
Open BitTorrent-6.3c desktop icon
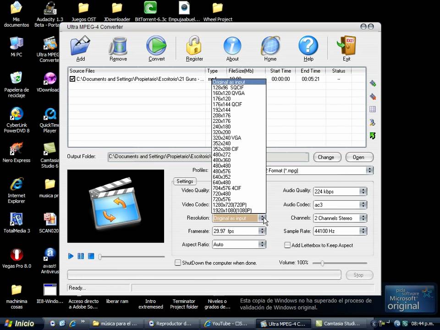coord(150,8)
